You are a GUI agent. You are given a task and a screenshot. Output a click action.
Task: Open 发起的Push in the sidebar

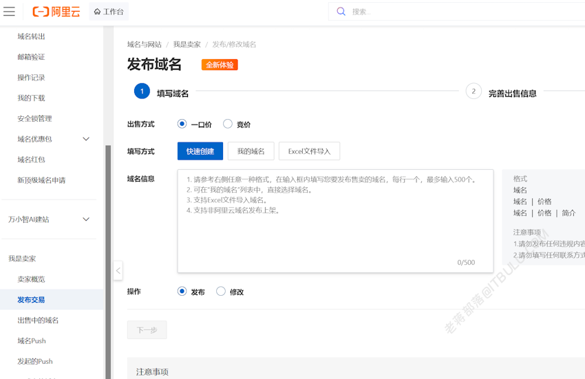click(35, 361)
